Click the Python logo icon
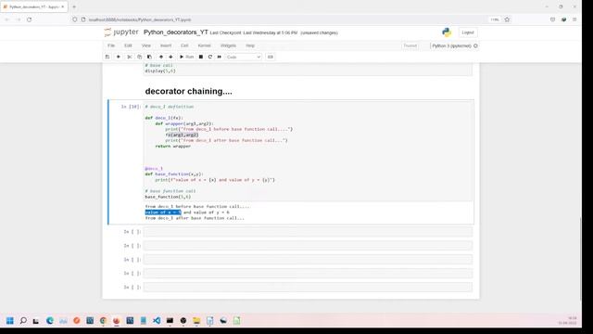The width and height of the screenshot is (593, 334). tap(447, 32)
